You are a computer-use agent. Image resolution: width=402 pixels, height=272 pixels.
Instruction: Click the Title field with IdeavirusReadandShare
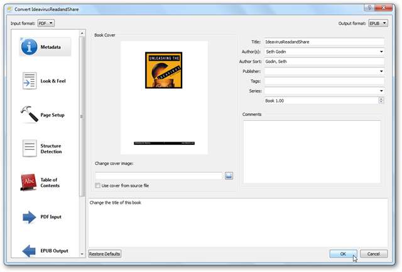[x=324, y=42]
